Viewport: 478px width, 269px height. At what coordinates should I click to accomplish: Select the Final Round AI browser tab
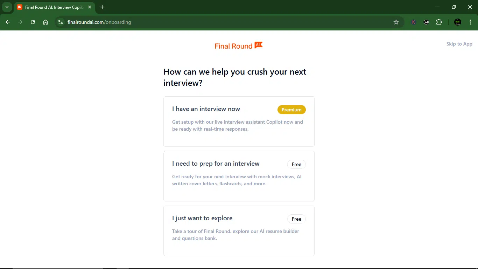54,7
